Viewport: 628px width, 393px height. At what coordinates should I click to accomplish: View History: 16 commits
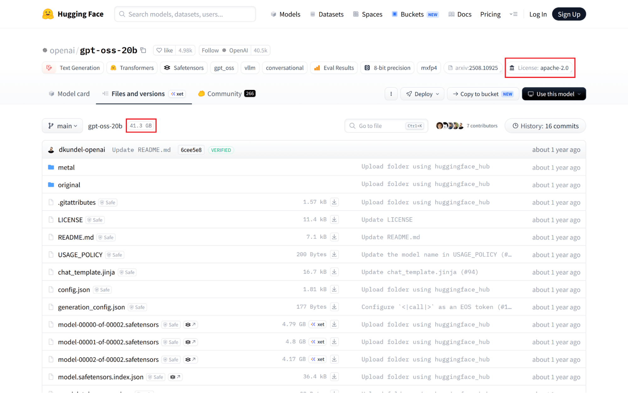tap(545, 126)
